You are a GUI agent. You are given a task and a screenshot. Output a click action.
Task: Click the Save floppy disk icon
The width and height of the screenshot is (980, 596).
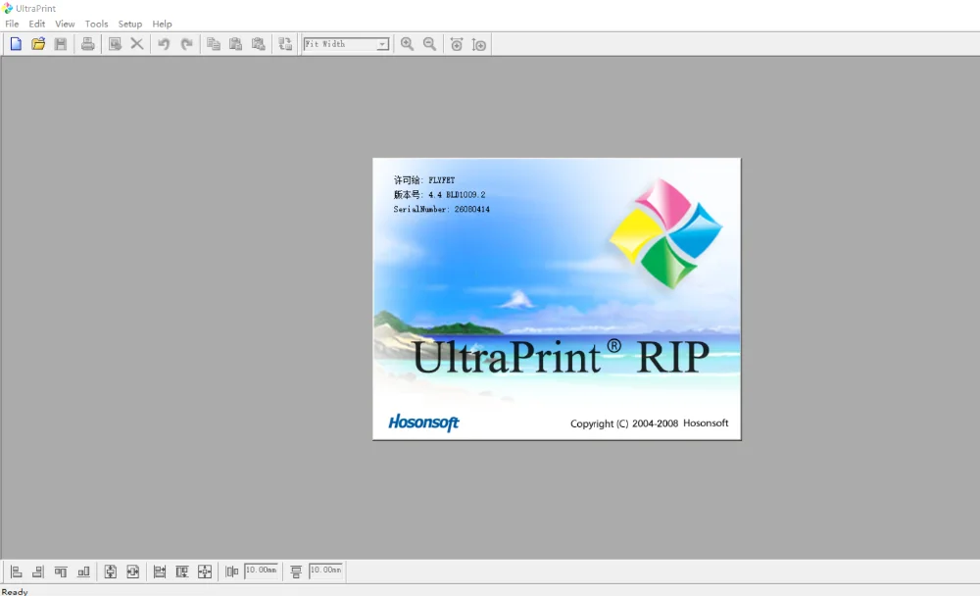click(61, 44)
